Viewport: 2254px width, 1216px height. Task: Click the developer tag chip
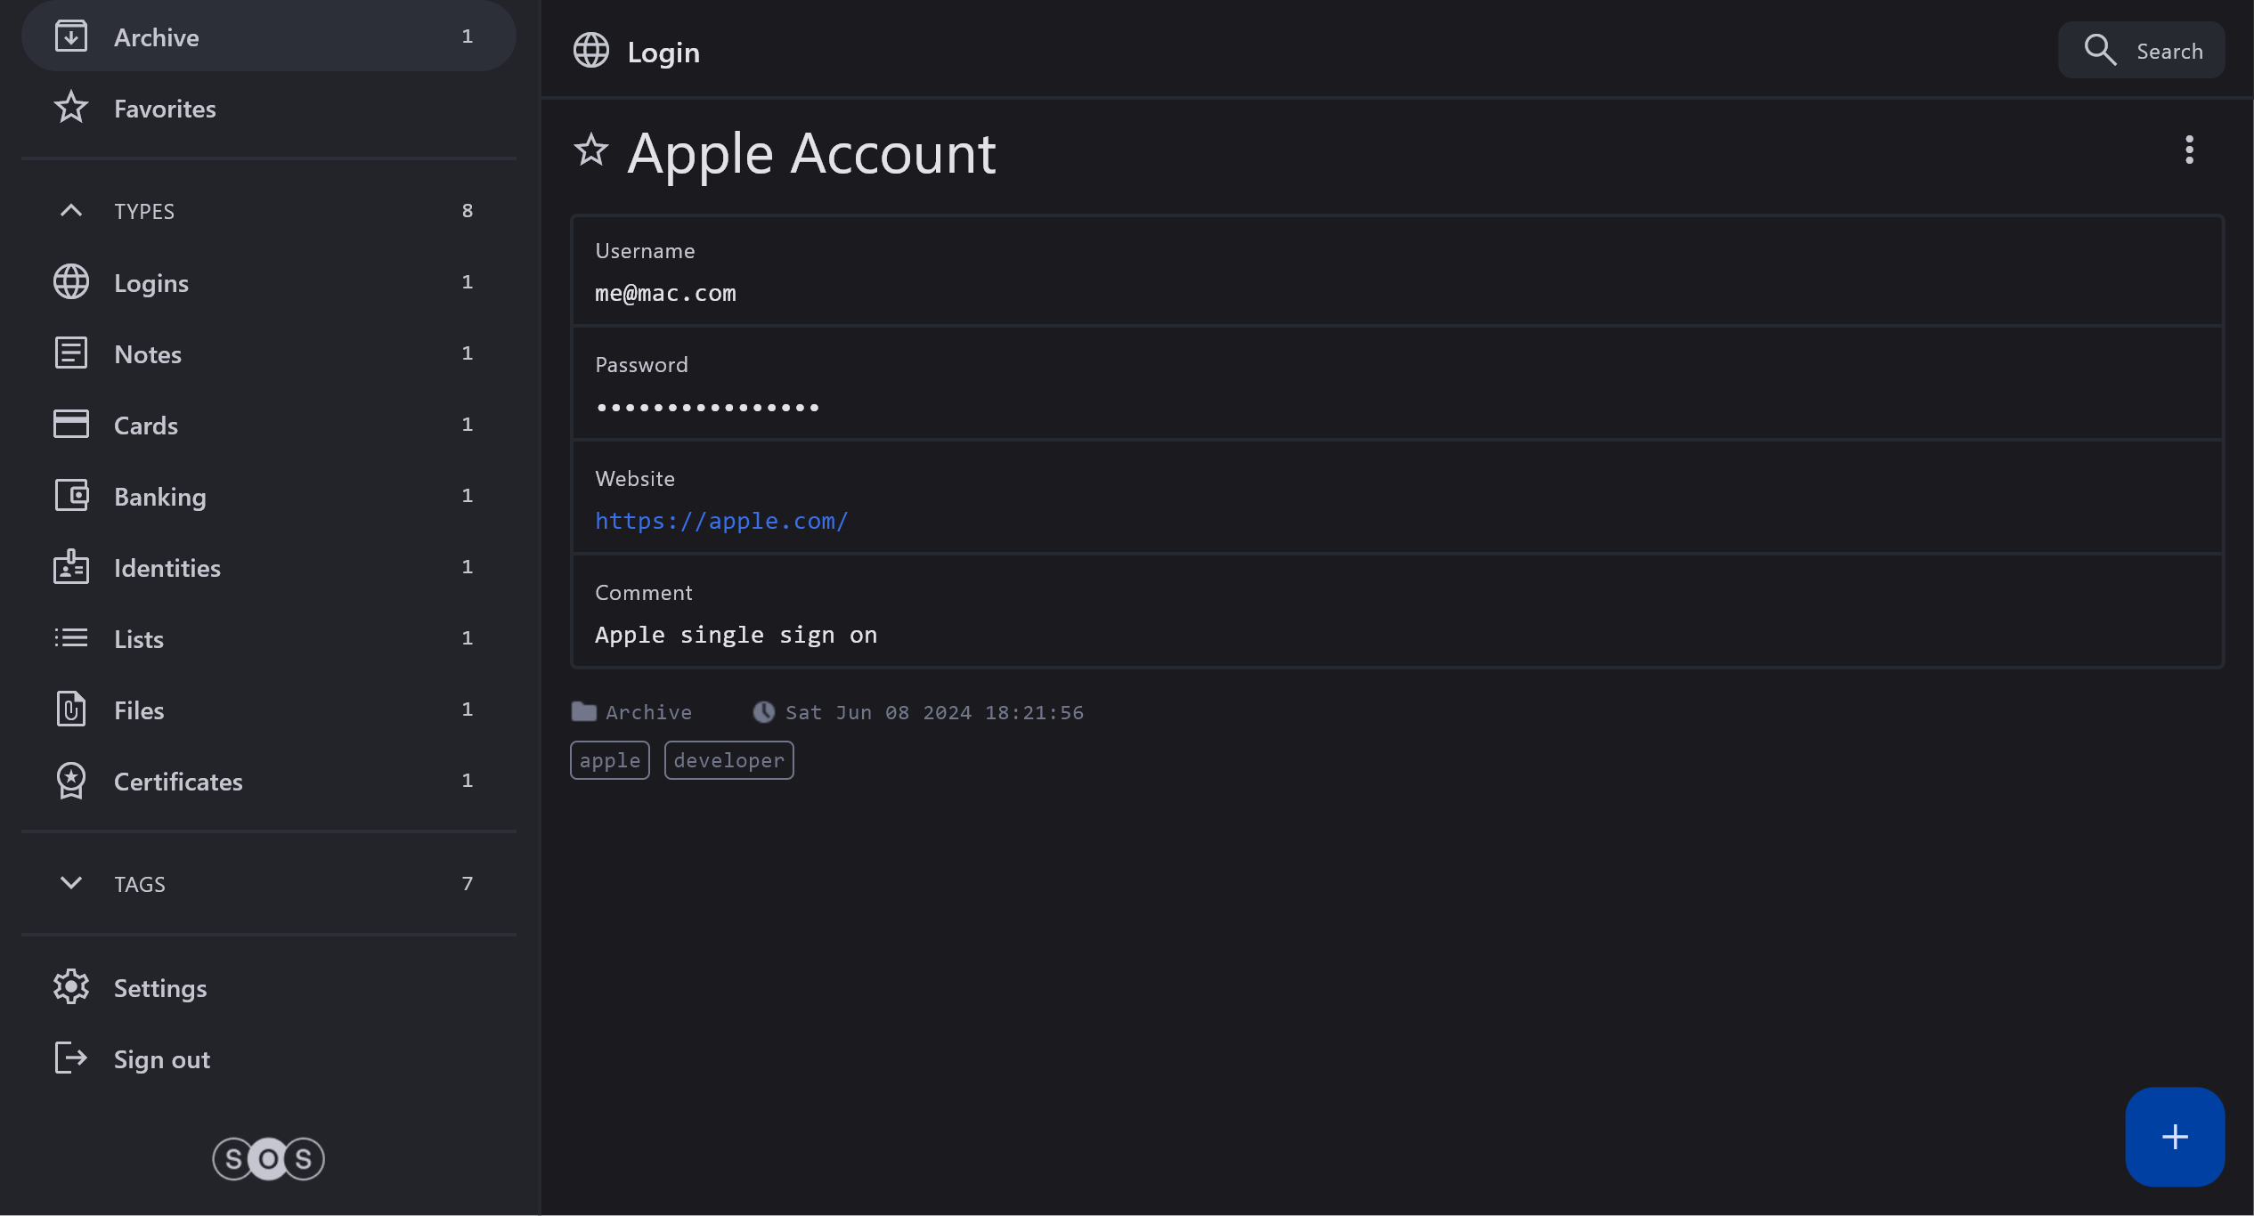tap(728, 760)
